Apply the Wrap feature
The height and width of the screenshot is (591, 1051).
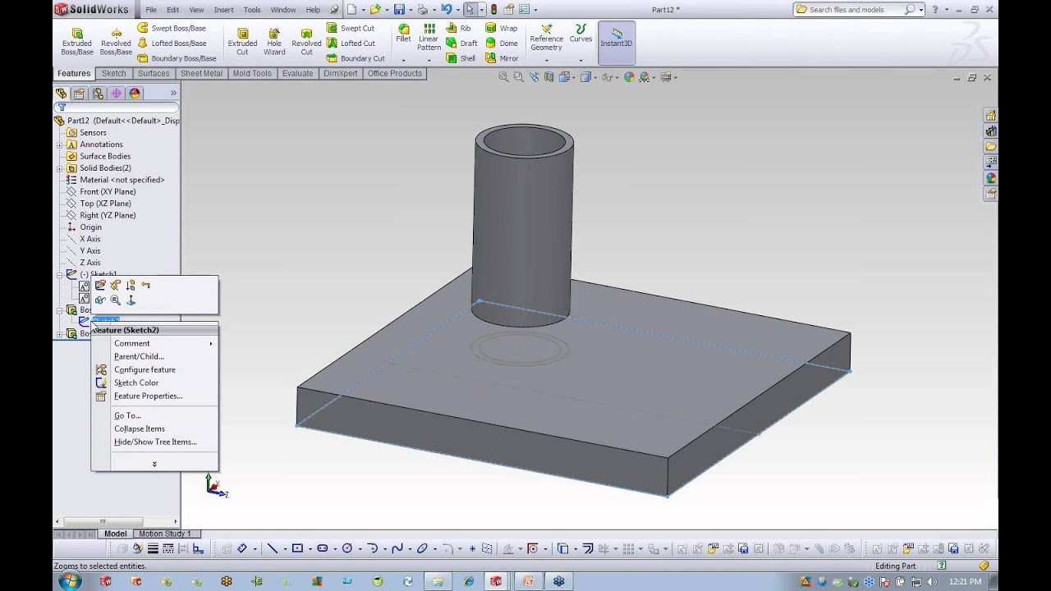coord(502,28)
